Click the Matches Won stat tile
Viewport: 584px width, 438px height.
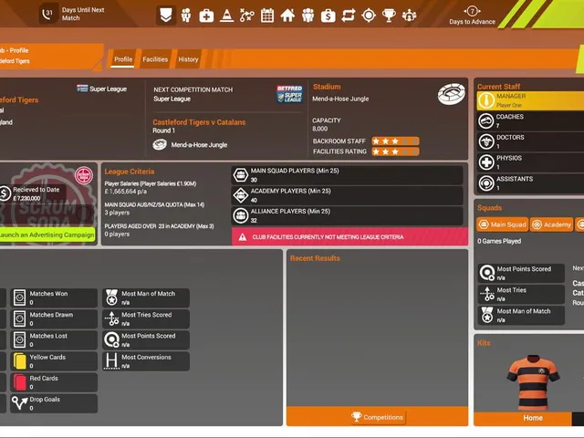click(x=54, y=298)
